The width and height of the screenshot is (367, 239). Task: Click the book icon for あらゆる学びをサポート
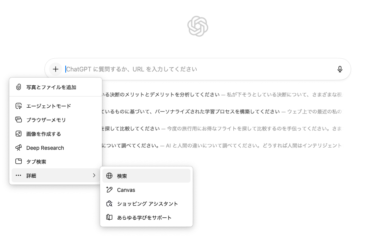[109, 218]
